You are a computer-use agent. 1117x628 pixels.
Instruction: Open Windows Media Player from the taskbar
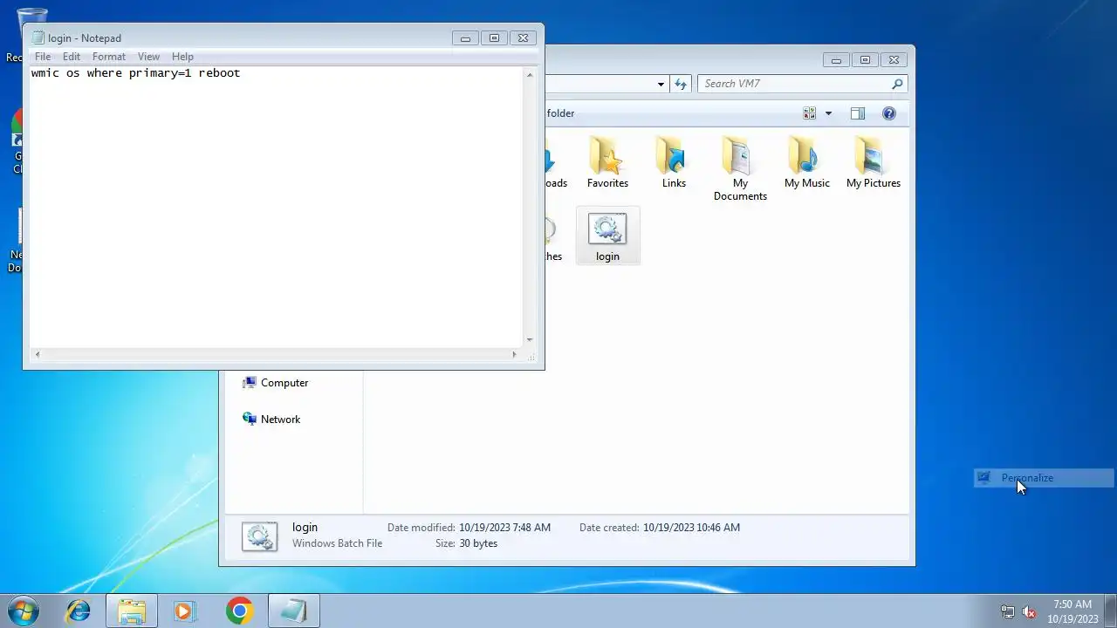tap(184, 611)
